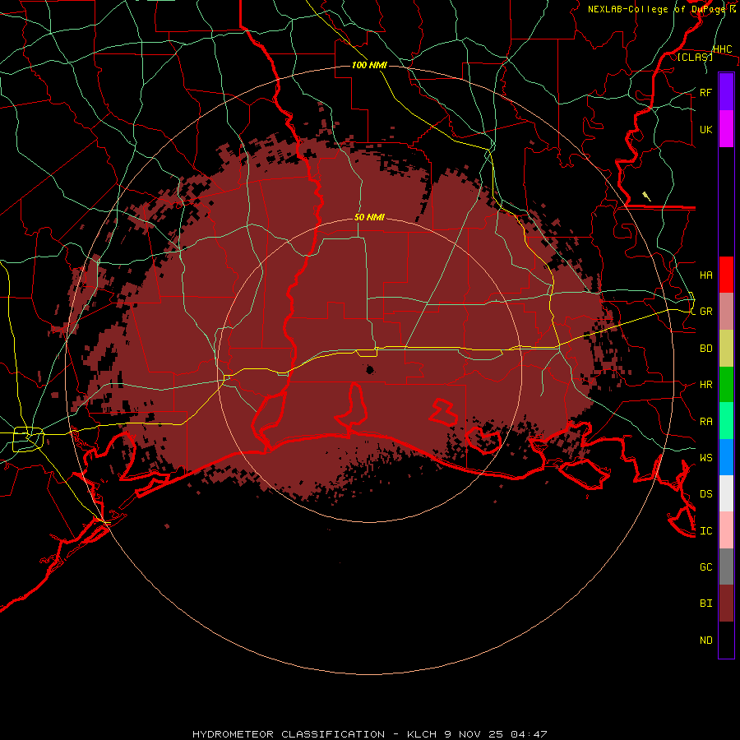Click the IC legend label

[x=705, y=531]
